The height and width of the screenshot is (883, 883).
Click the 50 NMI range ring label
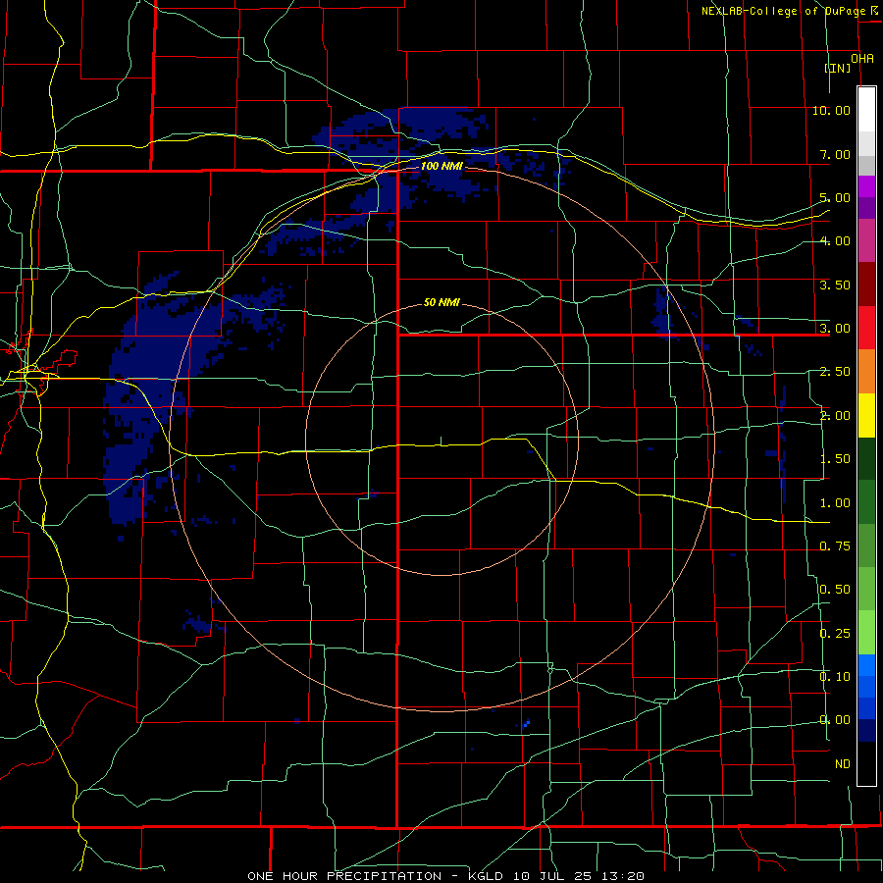pyautogui.click(x=441, y=302)
